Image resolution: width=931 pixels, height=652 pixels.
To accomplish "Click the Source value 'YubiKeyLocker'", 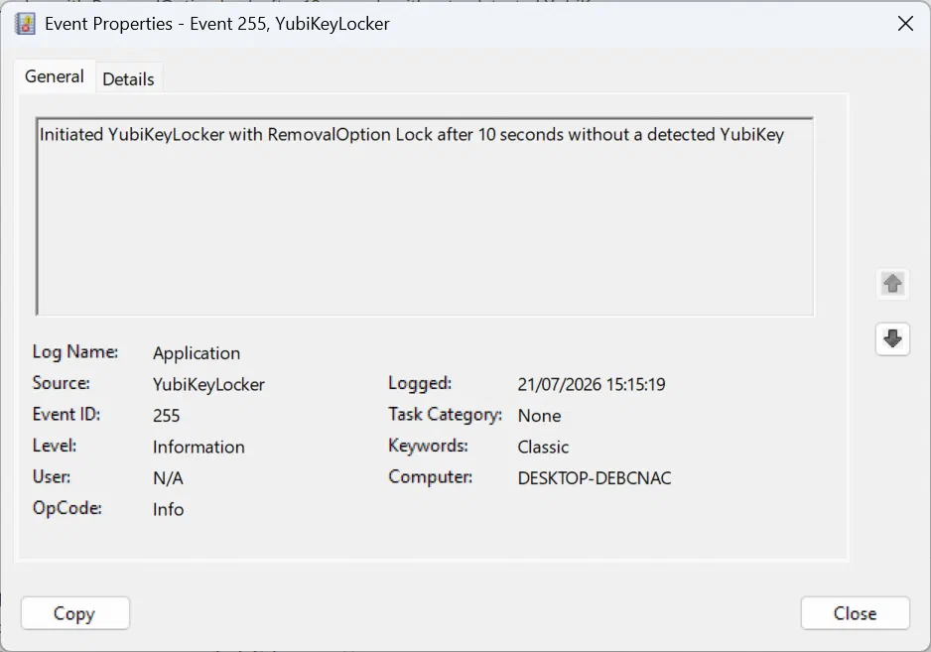I will 208,385.
